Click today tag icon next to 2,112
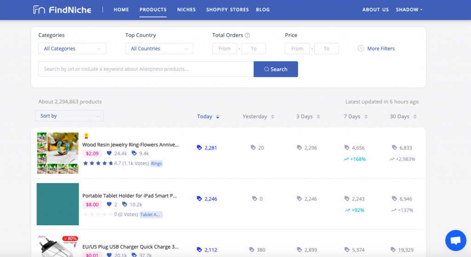This screenshot has width=471, height=257. 199,250
